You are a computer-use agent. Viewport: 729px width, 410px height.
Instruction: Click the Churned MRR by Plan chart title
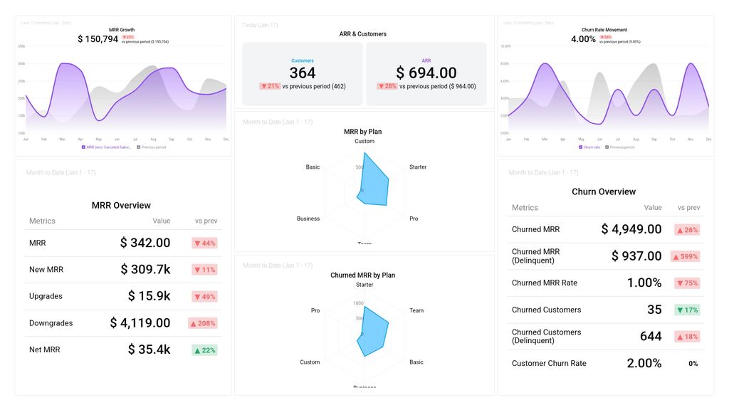click(x=362, y=275)
